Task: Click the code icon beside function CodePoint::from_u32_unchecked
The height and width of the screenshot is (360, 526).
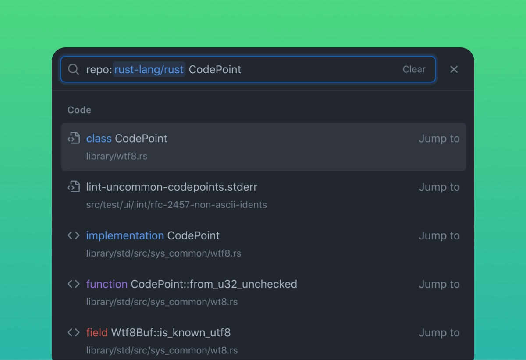Action: pyautogui.click(x=74, y=284)
